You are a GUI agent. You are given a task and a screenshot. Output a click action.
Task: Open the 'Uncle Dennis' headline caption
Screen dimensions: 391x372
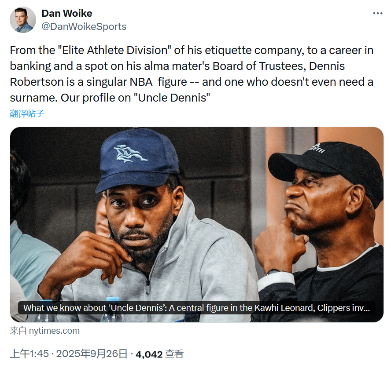click(196, 308)
